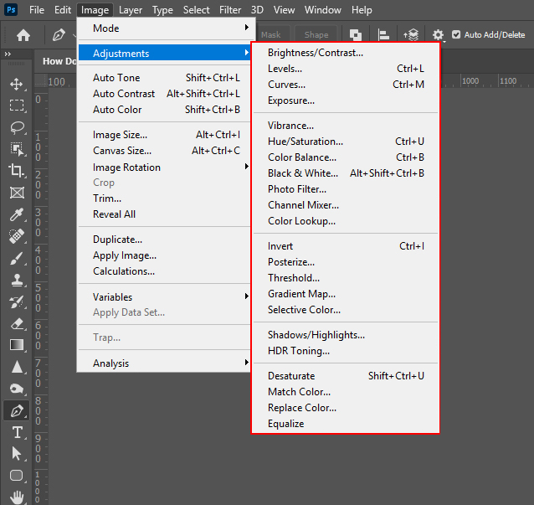Open the path alignment options icon
The image size is (534, 505).
pyautogui.click(x=383, y=35)
